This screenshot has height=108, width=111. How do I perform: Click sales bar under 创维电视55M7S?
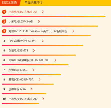pyautogui.click(x=39, y=55)
